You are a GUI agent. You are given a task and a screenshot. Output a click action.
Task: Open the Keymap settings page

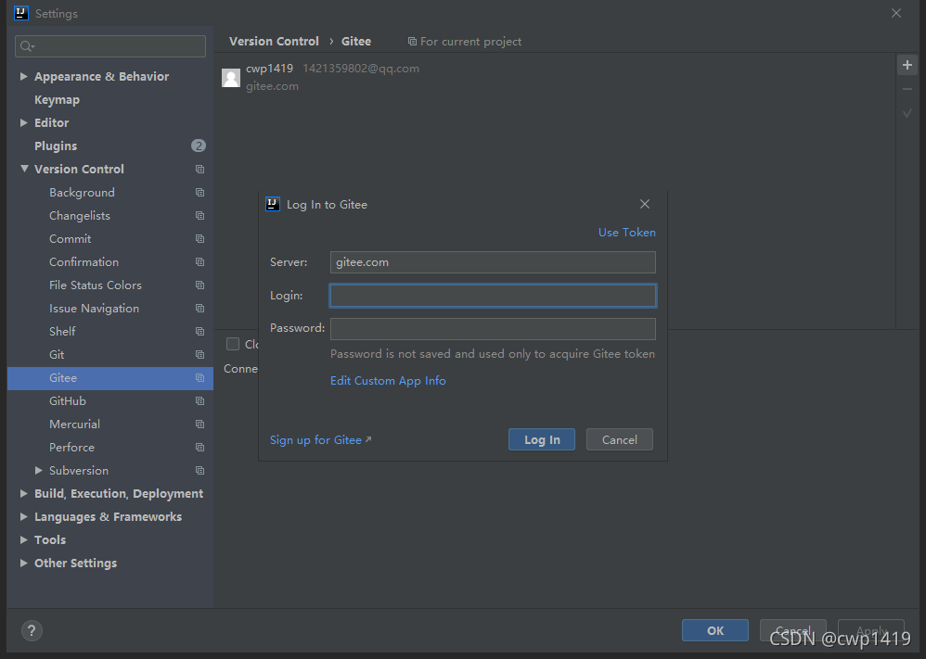57,100
